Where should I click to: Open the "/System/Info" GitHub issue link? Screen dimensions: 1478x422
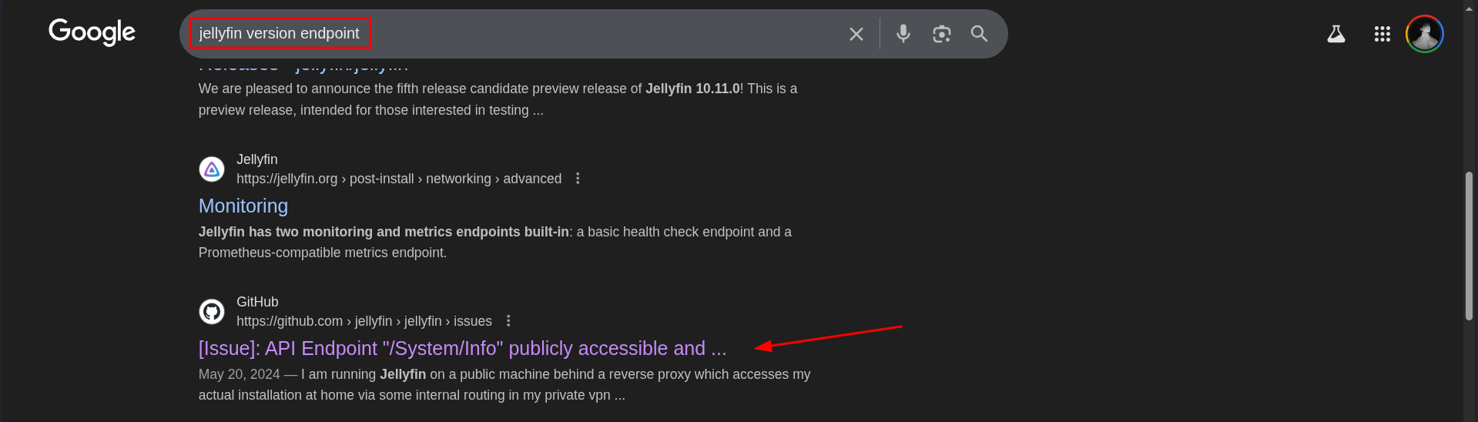(462, 348)
